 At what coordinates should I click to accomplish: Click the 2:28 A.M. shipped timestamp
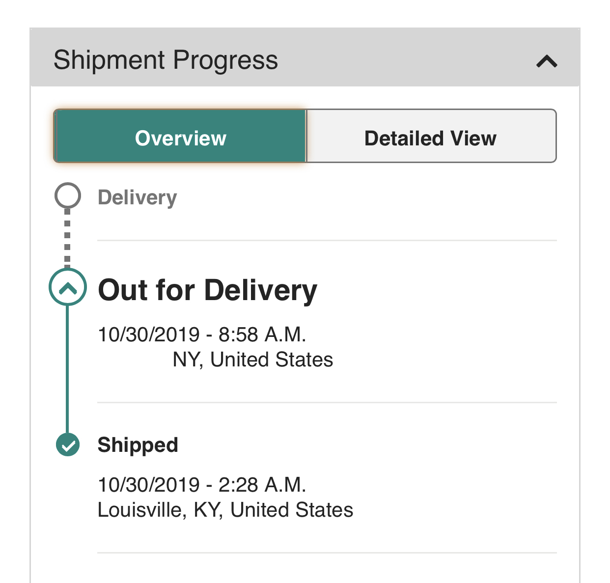tap(202, 485)
